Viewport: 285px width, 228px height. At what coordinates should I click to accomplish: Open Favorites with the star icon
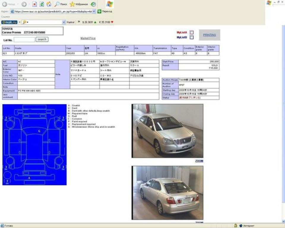pos(79,4)
